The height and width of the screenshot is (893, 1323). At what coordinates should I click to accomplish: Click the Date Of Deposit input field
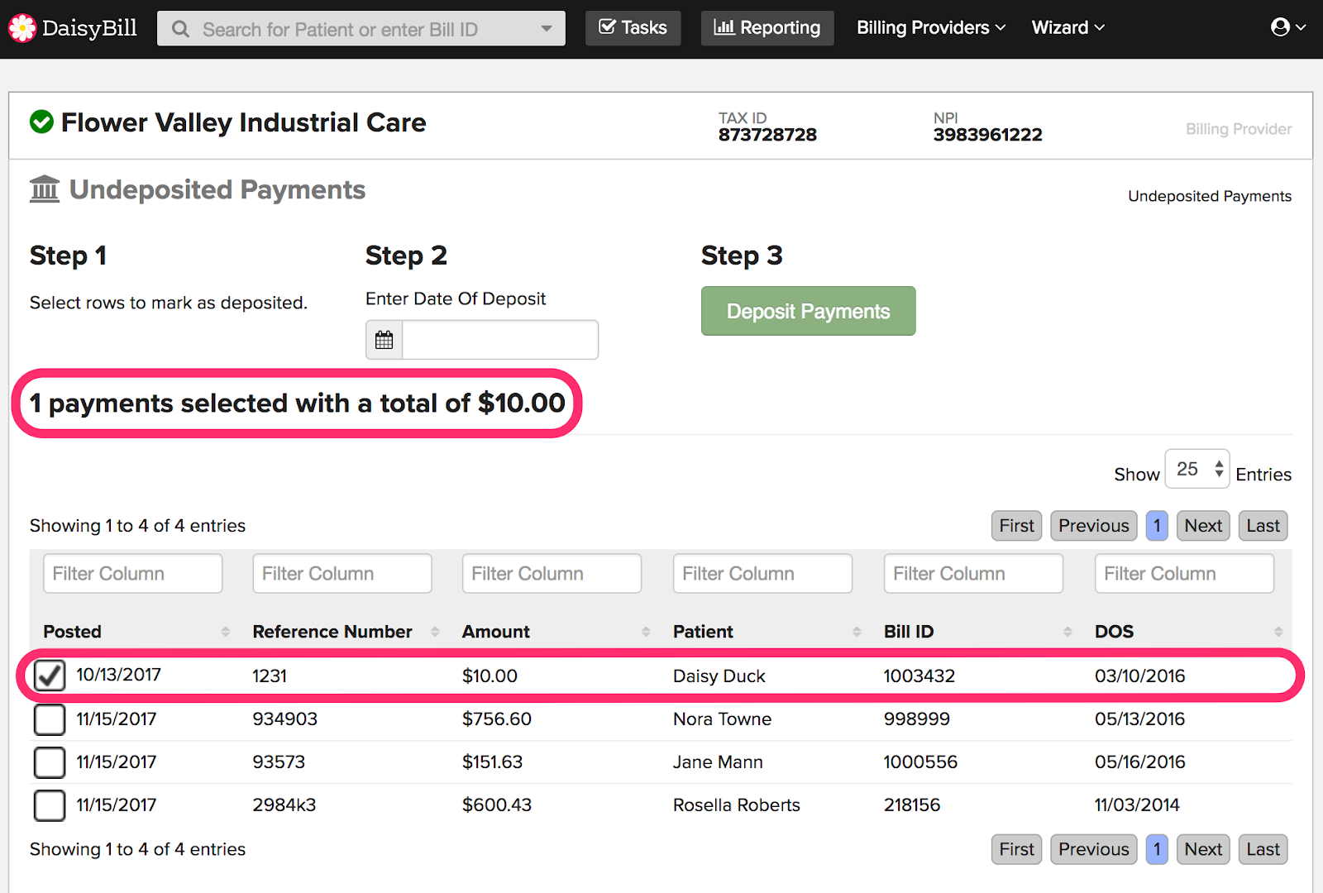pyautogui.click(x=499, y=340)
